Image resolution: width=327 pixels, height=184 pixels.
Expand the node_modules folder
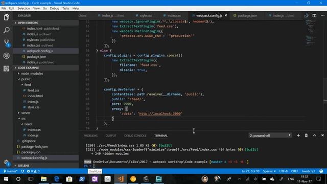[x=32, y=74]
